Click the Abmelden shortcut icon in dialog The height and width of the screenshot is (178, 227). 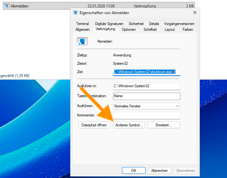tap(82, 42)
